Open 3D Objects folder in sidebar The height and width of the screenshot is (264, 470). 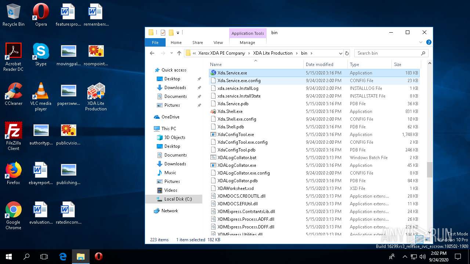point(175,137)
